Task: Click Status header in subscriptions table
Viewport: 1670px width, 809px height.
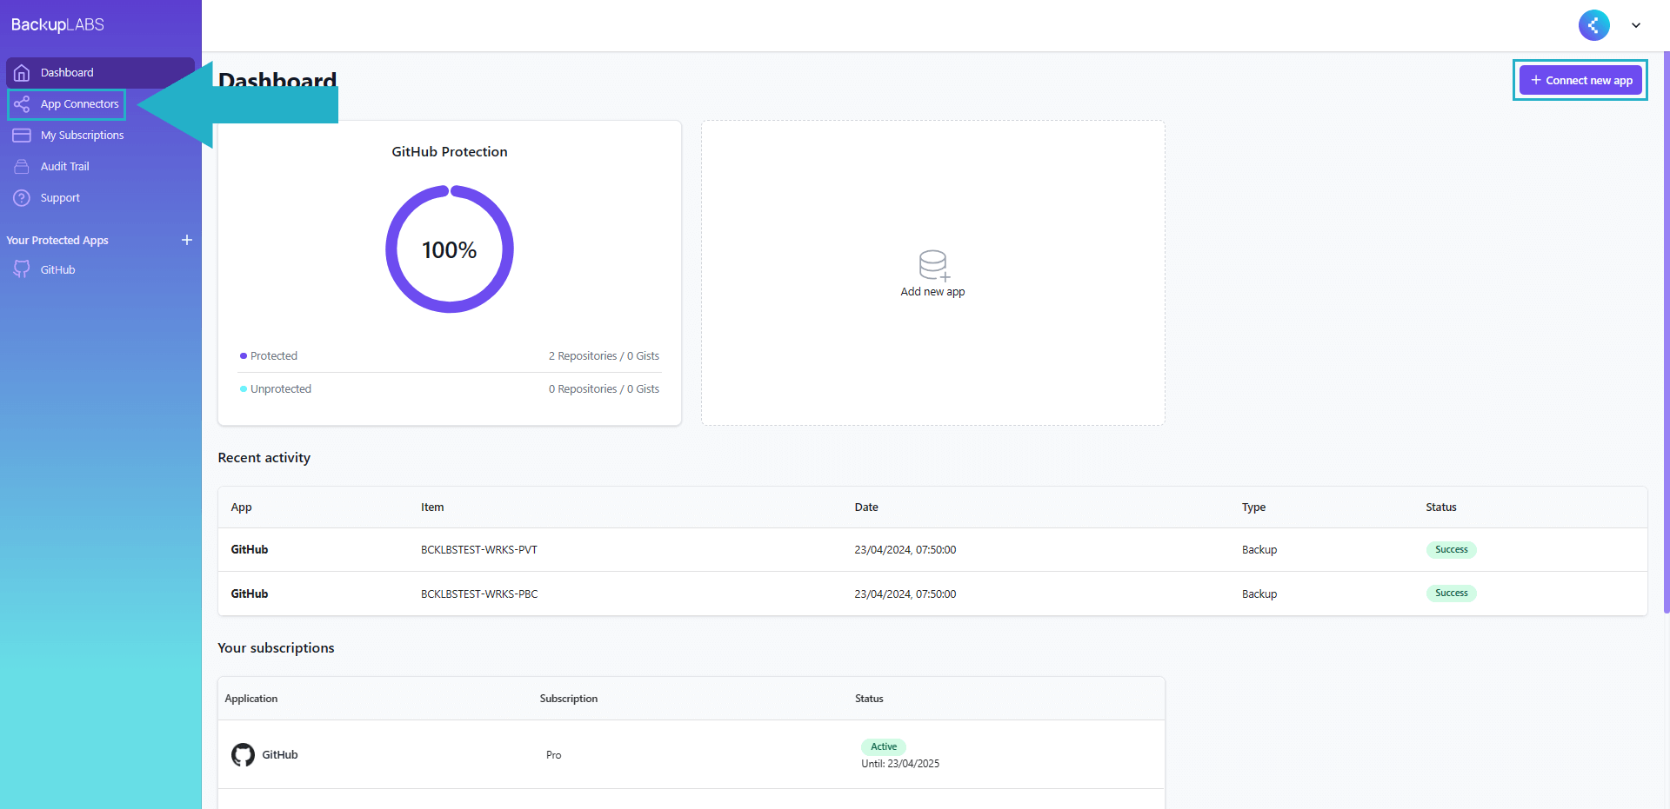Action: click(x=869, y=699)
